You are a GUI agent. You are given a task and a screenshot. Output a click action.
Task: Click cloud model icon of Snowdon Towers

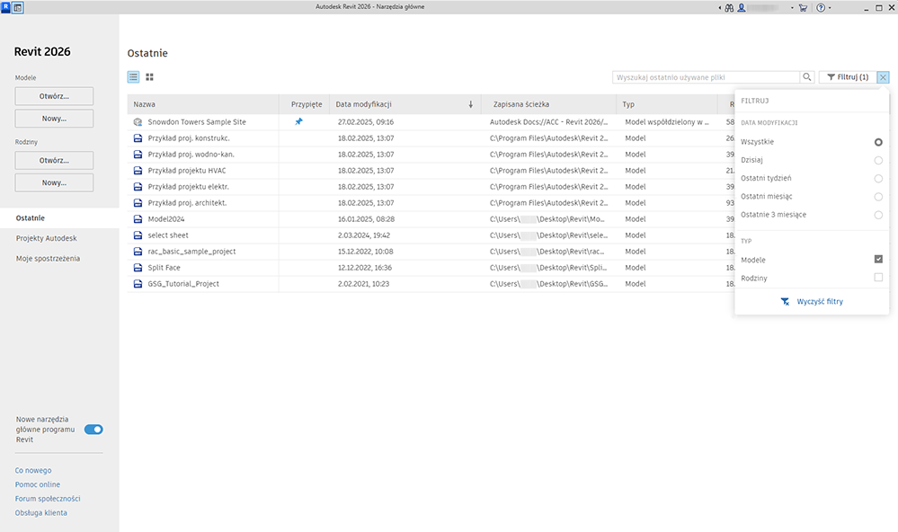click(138, 122)
